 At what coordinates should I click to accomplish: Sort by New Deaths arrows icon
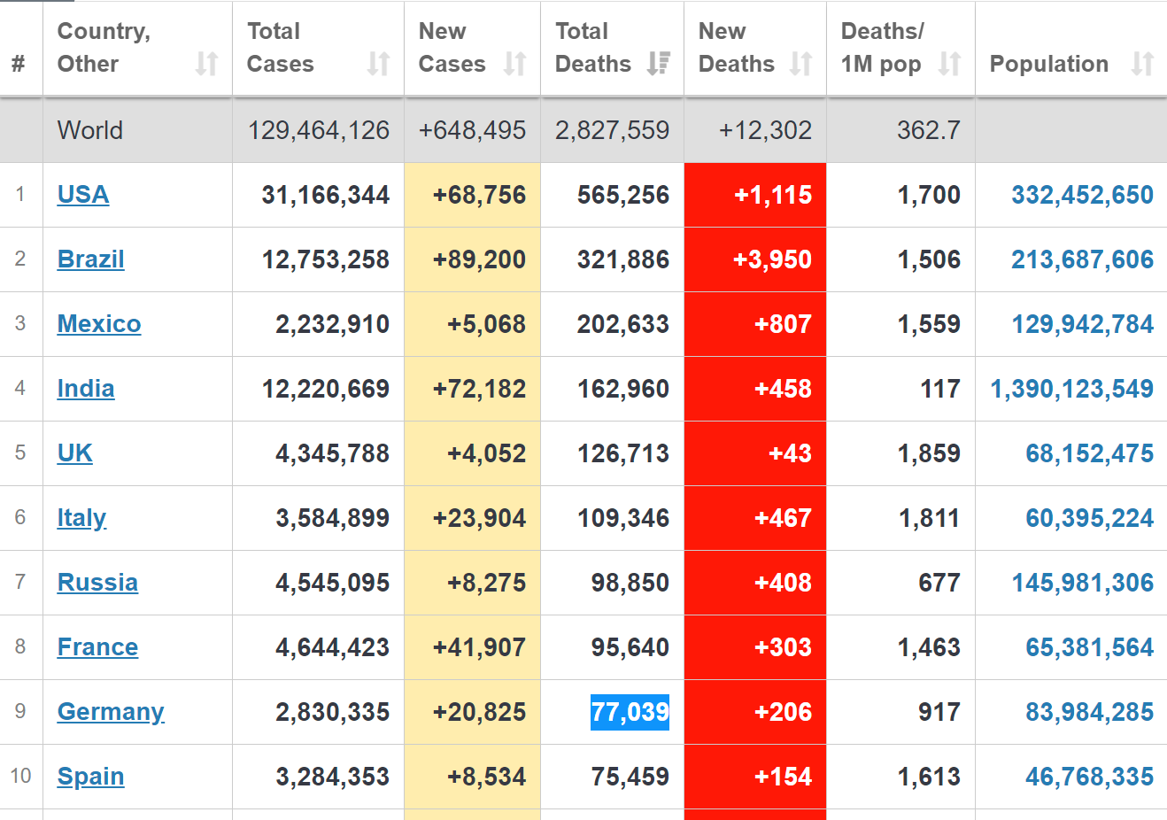click(x=800, y=64)
